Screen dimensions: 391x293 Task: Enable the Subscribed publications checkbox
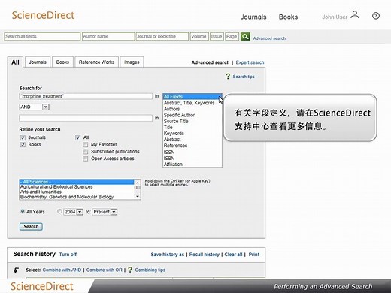(86, 152)
